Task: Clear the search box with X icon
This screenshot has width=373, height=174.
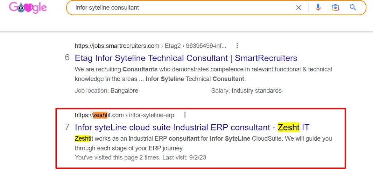Action: pyautogui.click(x=299, y=8)
